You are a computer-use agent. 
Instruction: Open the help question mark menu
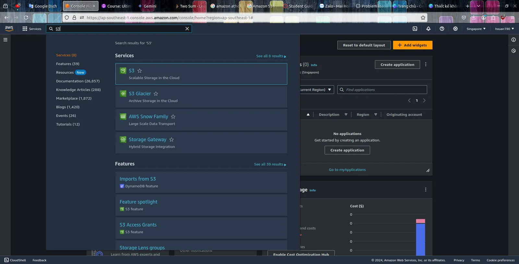(x=442, y=29)
